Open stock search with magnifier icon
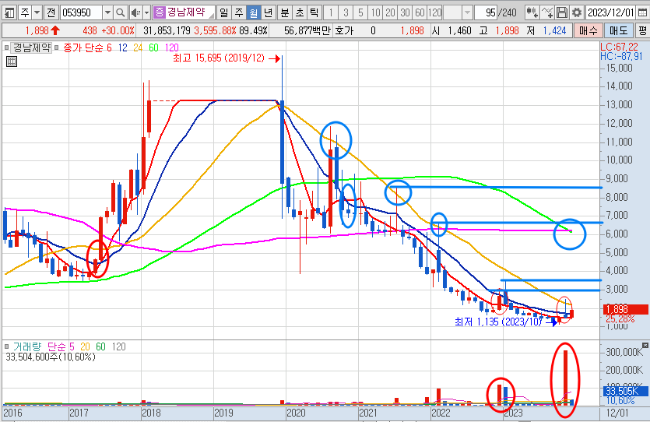The image size is (650, 422). [120, 13]
